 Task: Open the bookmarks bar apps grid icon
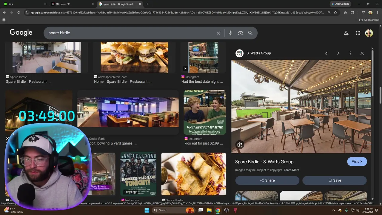coord(4,20)
